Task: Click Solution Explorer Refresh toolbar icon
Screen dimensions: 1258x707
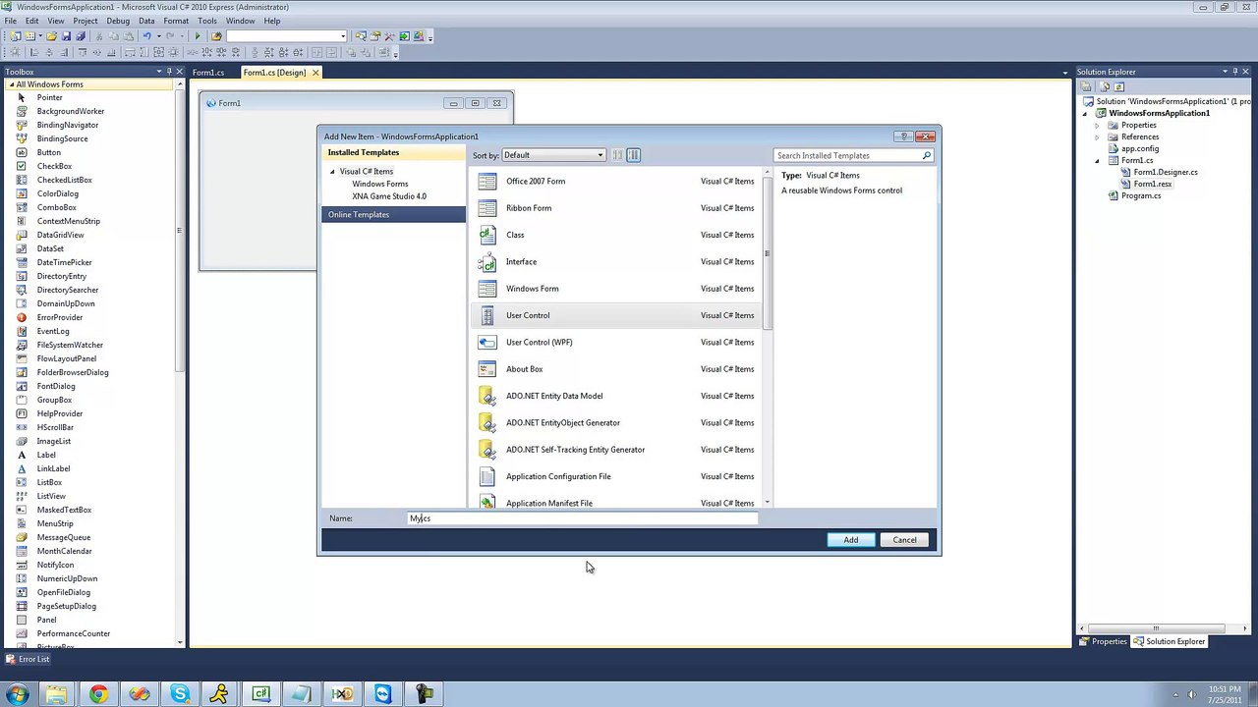Action: 1118,86
